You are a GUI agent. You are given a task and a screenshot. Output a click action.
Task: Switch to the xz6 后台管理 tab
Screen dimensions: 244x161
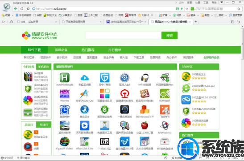click(x=37, y=22)
